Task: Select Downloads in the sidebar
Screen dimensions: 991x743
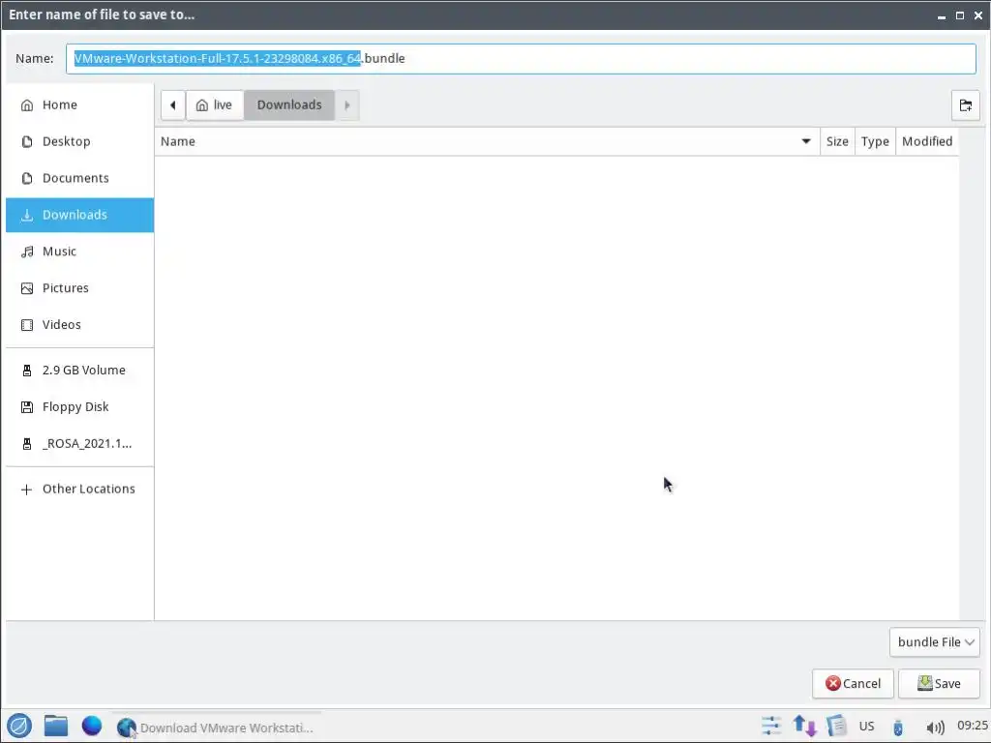Action: [79, 215]
